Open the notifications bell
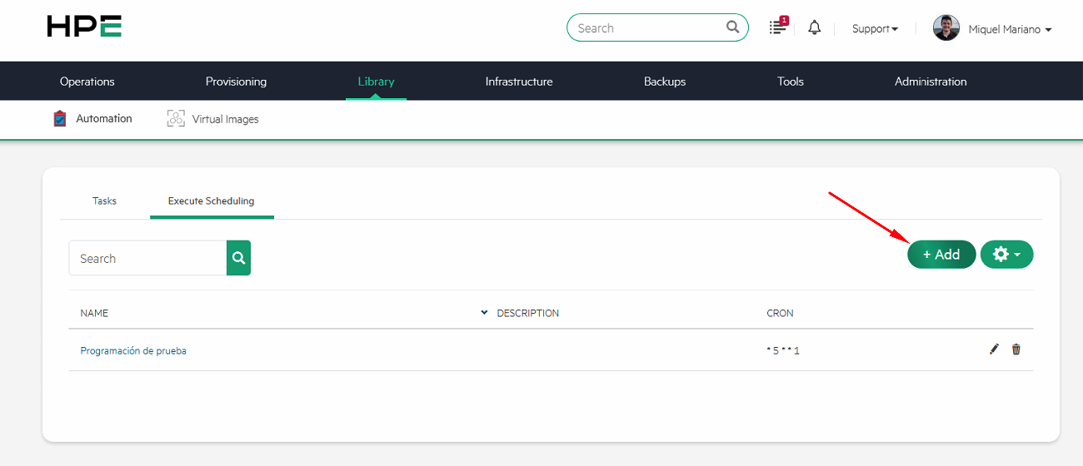1083x466 pixels. pos(814,27)
